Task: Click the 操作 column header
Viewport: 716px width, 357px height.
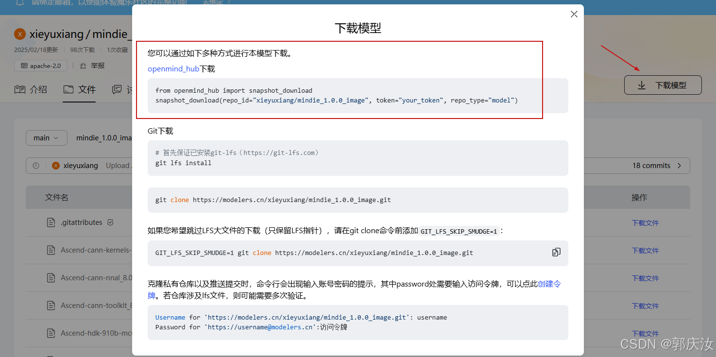Action: (639, 197)
